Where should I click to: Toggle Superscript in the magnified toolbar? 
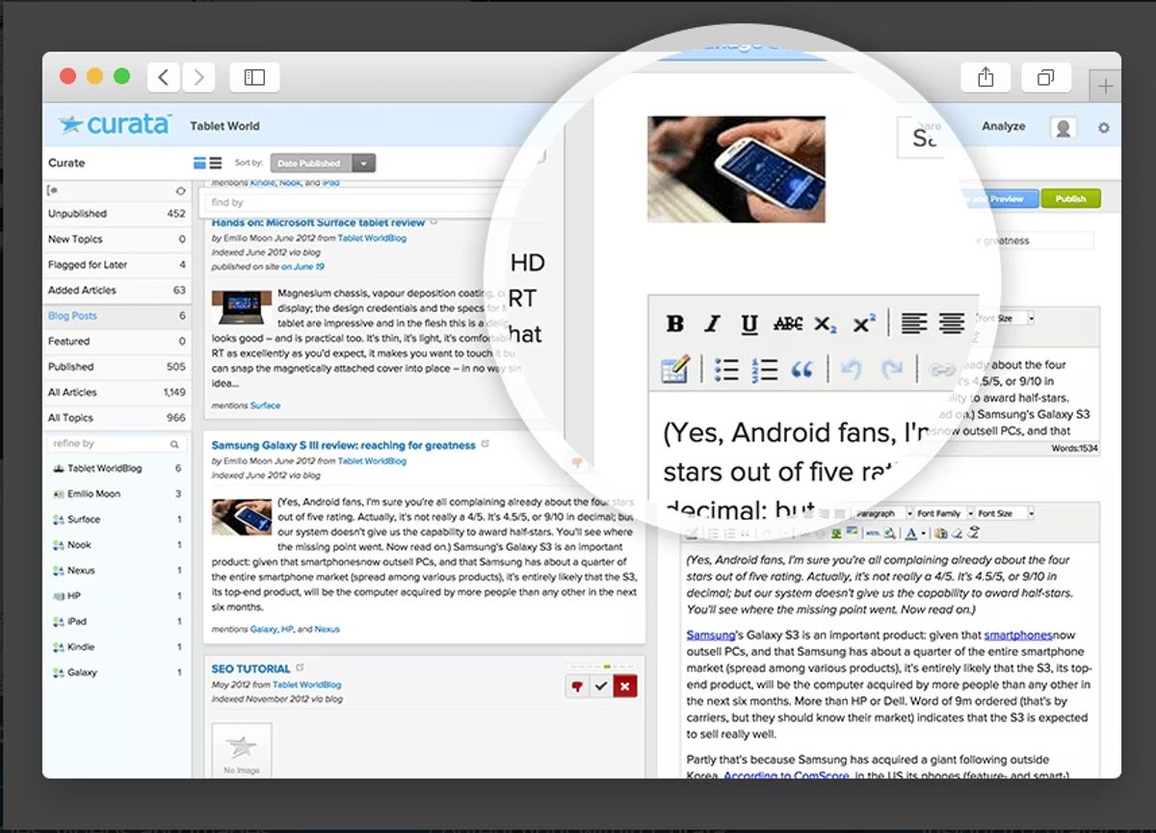[x=864, y=324]
